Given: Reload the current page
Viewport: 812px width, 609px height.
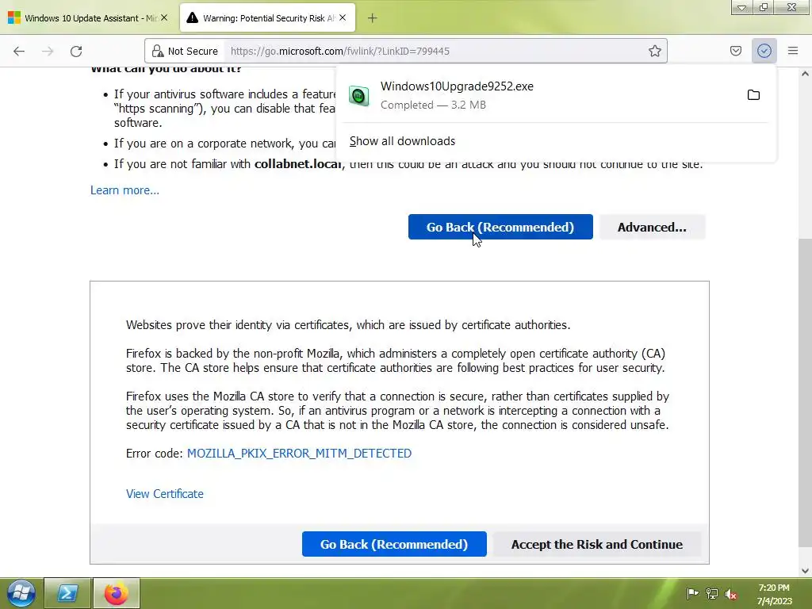Looking at the screenshot, I should [76, 51].
